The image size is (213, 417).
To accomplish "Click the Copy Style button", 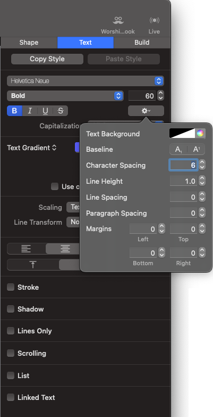I will click(x=47, y=59).
